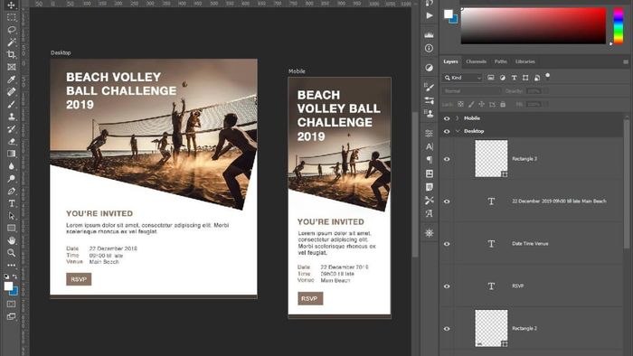Image resolution: width=633 pixels, height=356 pixels.
Task: Hide the 22 December text layer
Action: tap(447, 201)
